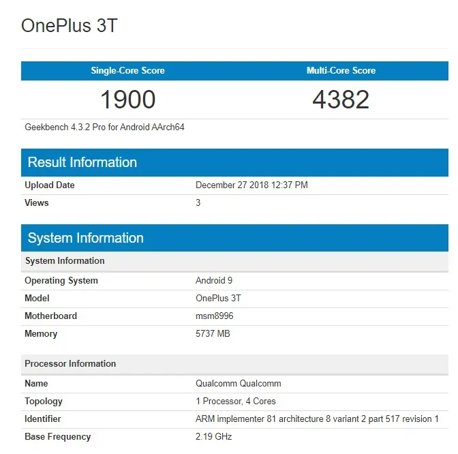
Task: Select the 1 Processor, 4 Cores topology value
Action: click(x=236, y=402)
